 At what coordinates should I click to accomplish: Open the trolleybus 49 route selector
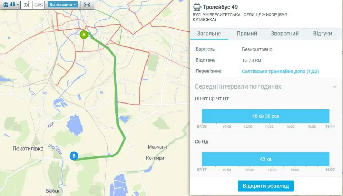(x=11, y=5)
